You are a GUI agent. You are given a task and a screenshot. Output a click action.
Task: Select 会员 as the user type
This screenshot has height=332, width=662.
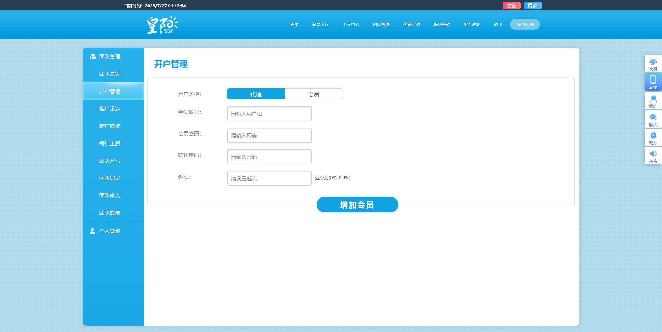(x=314, y=94)
